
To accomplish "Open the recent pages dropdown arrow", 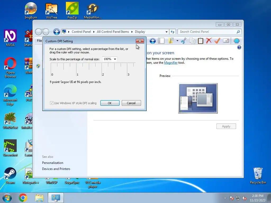I will pyautogui.click(x=51, y=32).
